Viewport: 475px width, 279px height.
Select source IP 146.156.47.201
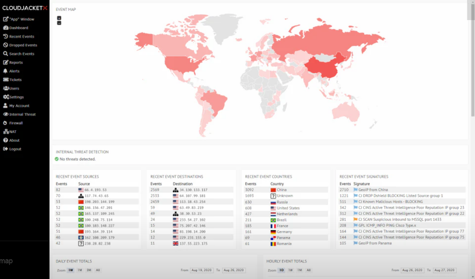coord(98,208)
